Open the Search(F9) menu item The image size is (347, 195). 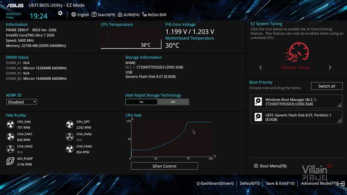tap(103, 15)
